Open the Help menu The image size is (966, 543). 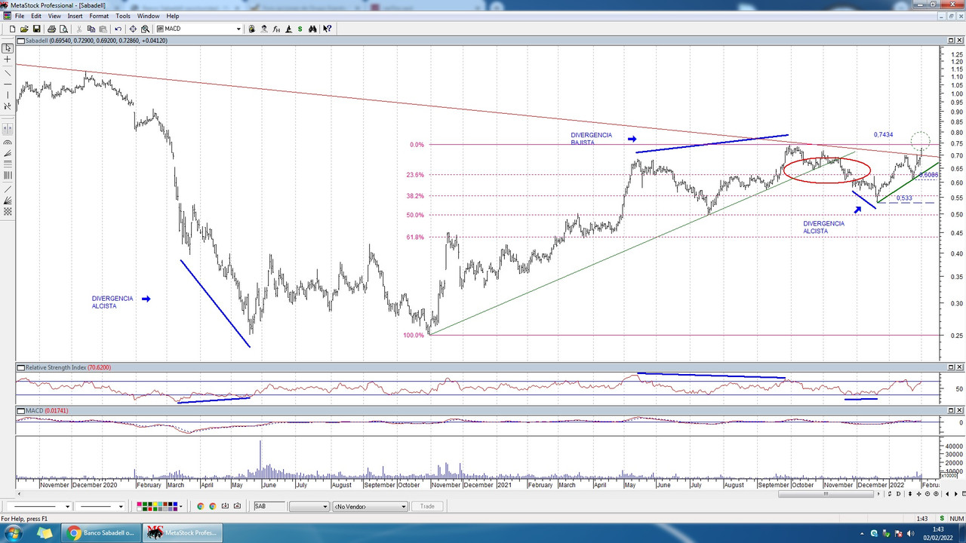[173, 16]
